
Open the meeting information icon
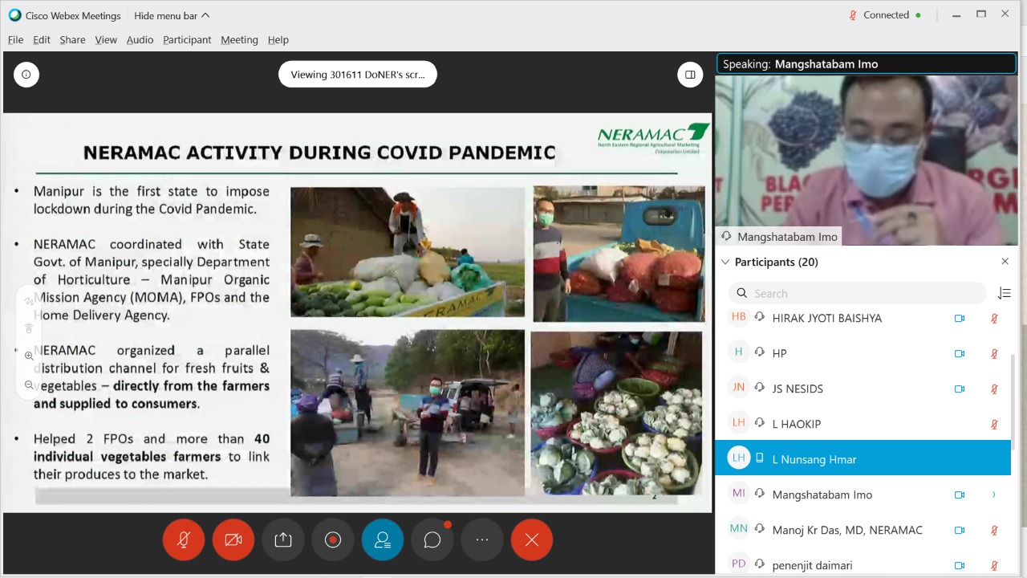coord(26,75)
